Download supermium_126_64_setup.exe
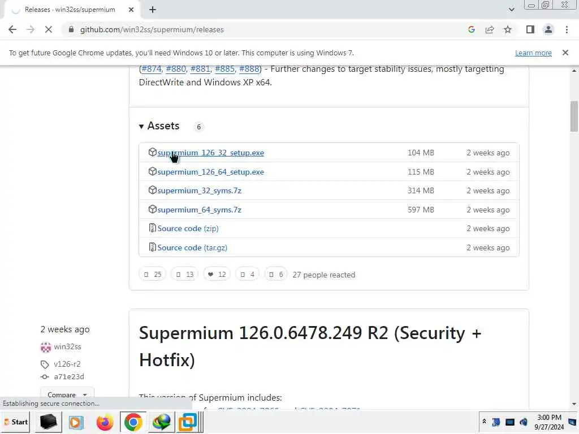579x434 pixels. (210, 172)
